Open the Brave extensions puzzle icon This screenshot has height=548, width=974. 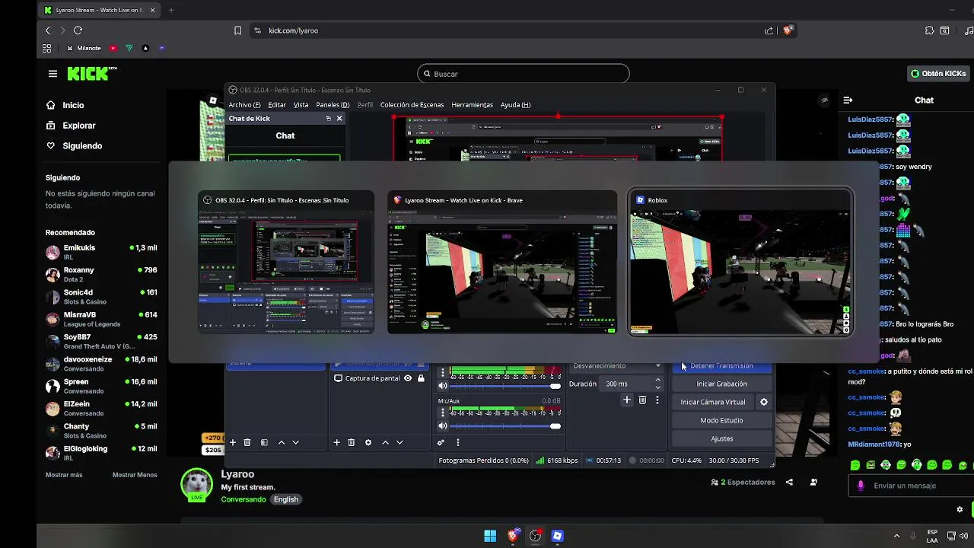929,30
